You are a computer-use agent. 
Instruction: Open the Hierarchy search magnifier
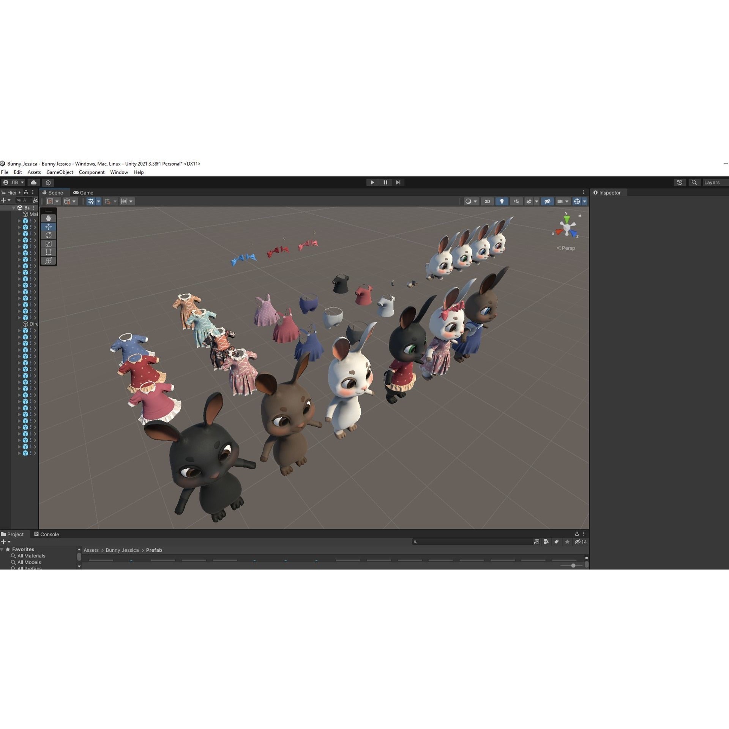(x=19, y=200)
